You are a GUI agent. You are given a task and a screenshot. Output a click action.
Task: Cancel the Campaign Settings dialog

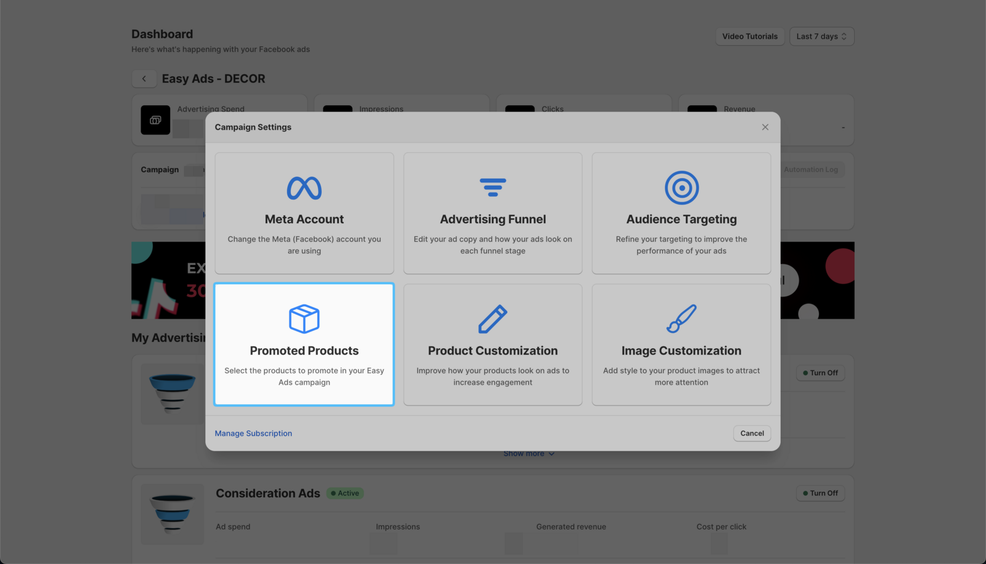pos(751,433)
